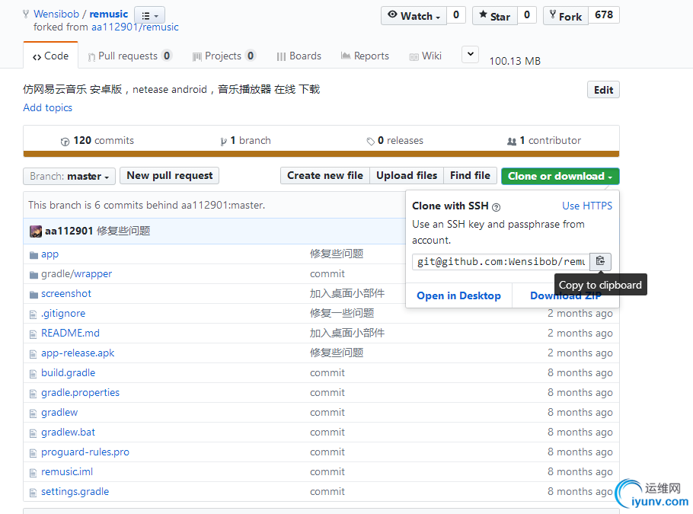Open the Wiki tab
The width and height of the screenshot is (693, 514).
425,56
